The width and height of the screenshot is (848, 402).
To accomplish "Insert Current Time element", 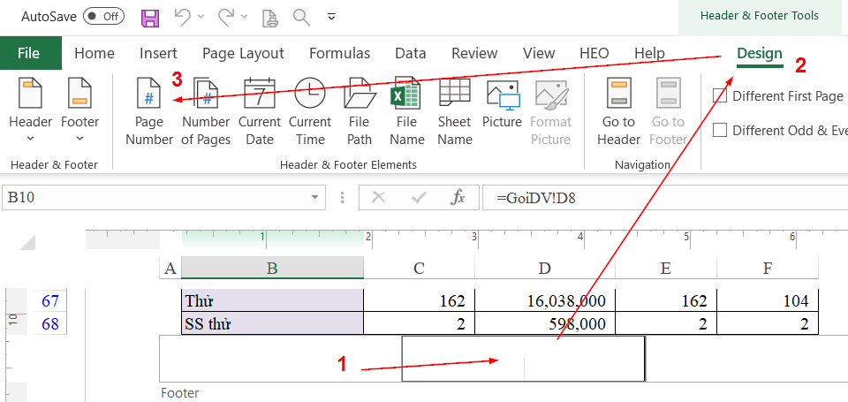I will coord(310,110).
